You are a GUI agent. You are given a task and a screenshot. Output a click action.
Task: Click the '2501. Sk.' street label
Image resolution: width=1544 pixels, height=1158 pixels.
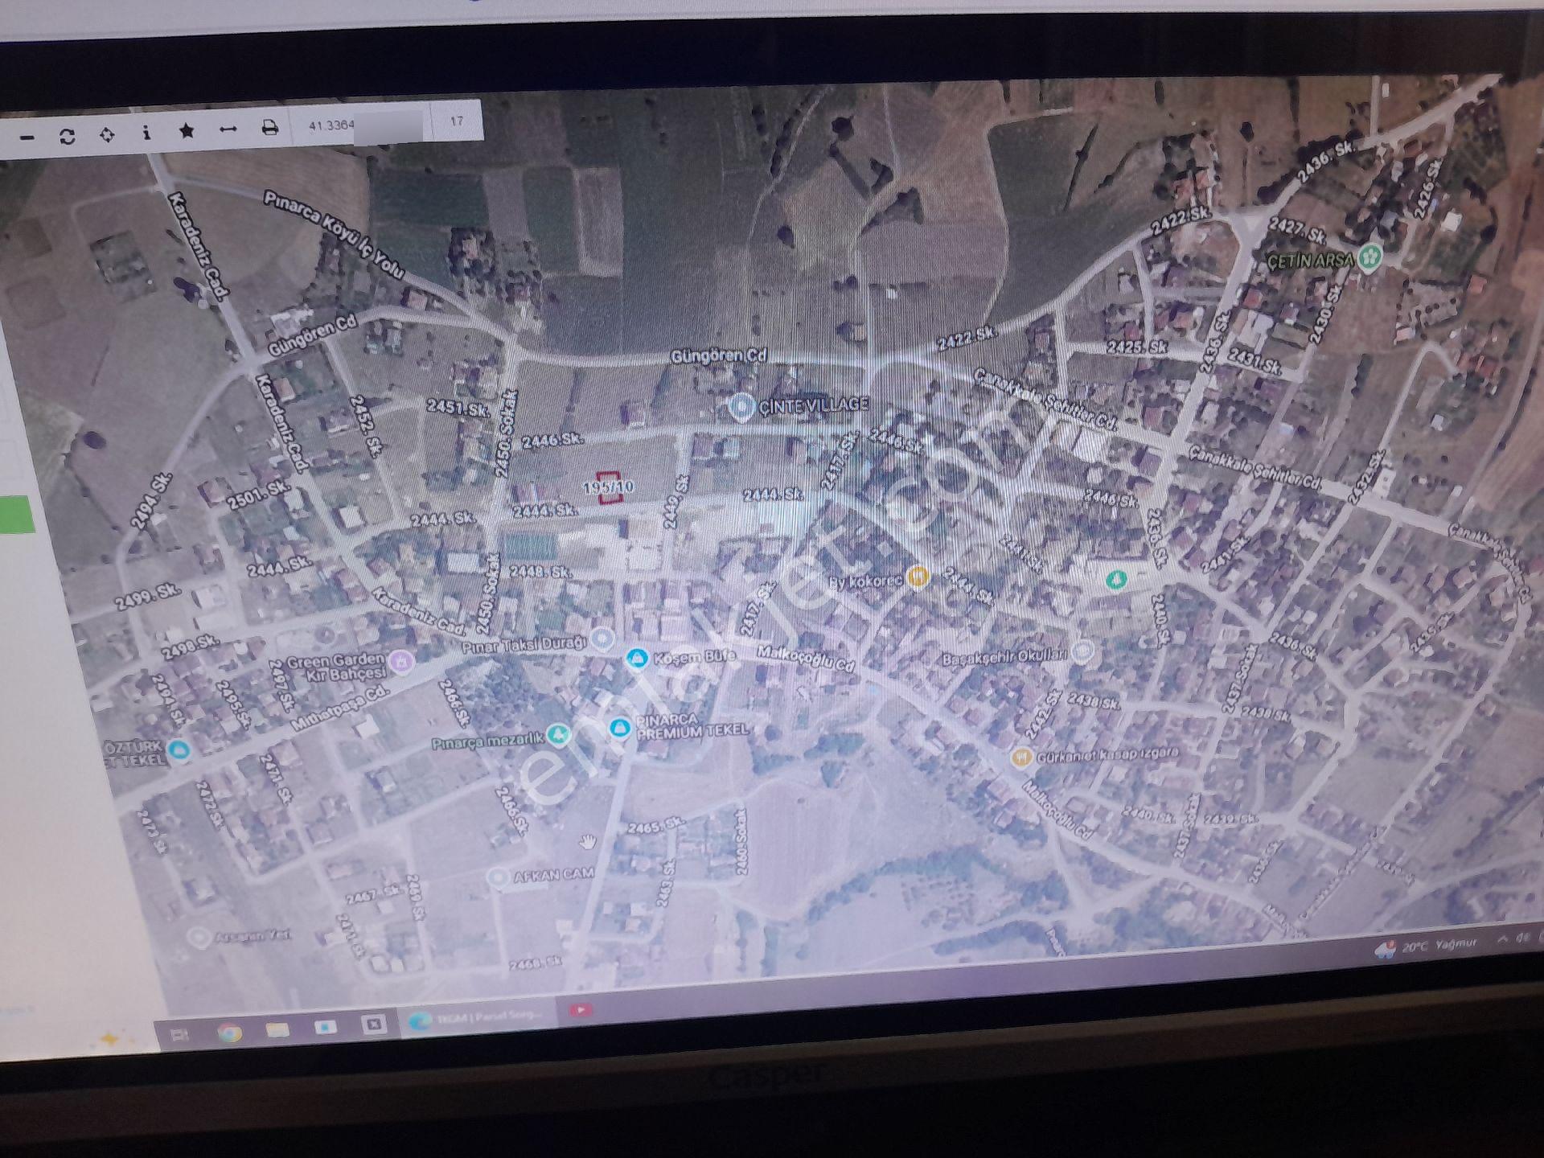tap(257, 495)
